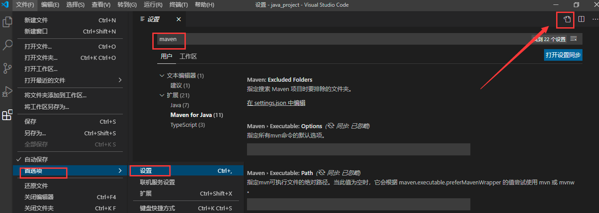
Task: Open the 终端(T) menu
Action: point(179,5)
